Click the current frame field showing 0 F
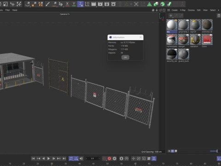This screenshot has width=221, height=166. pos(93,159)
